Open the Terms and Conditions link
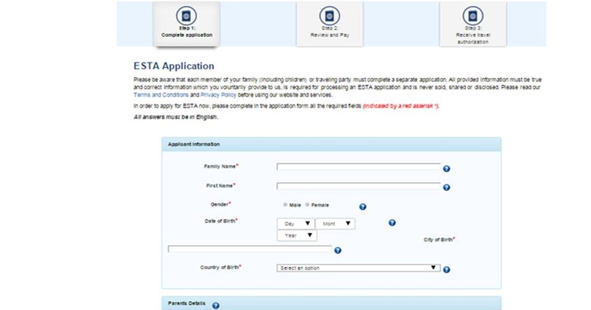This screenshot has width=591, height=310. (x=161, y=95)
